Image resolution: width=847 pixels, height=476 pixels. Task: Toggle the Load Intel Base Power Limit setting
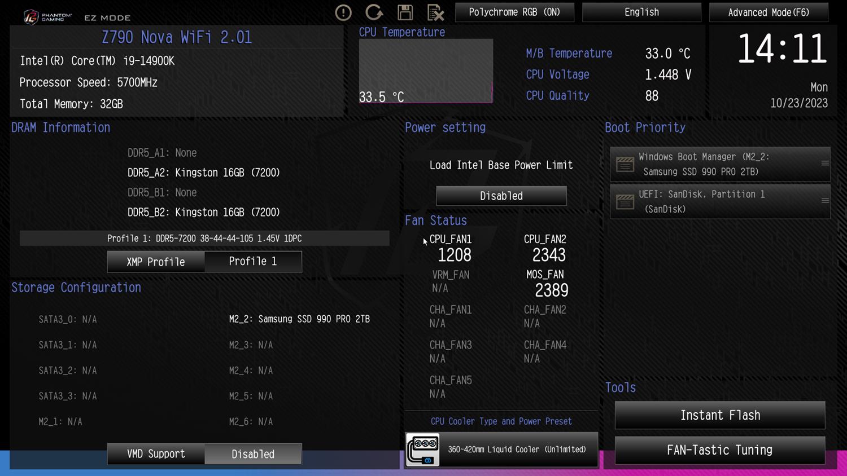click(501, 196)
